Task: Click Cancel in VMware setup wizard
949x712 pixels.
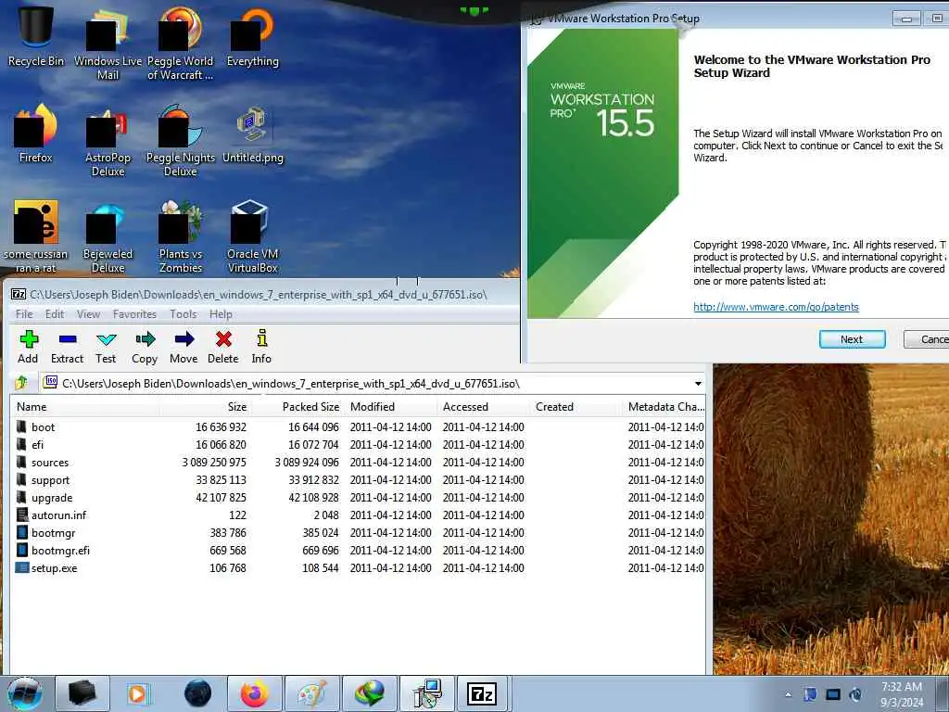Action: [x=927, y=339]
